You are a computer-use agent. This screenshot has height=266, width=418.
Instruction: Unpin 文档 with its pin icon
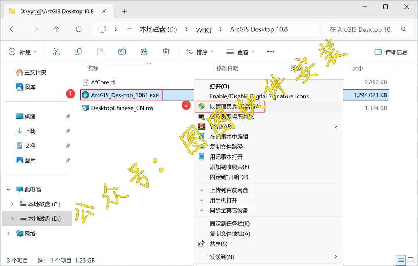click(68, 146)
